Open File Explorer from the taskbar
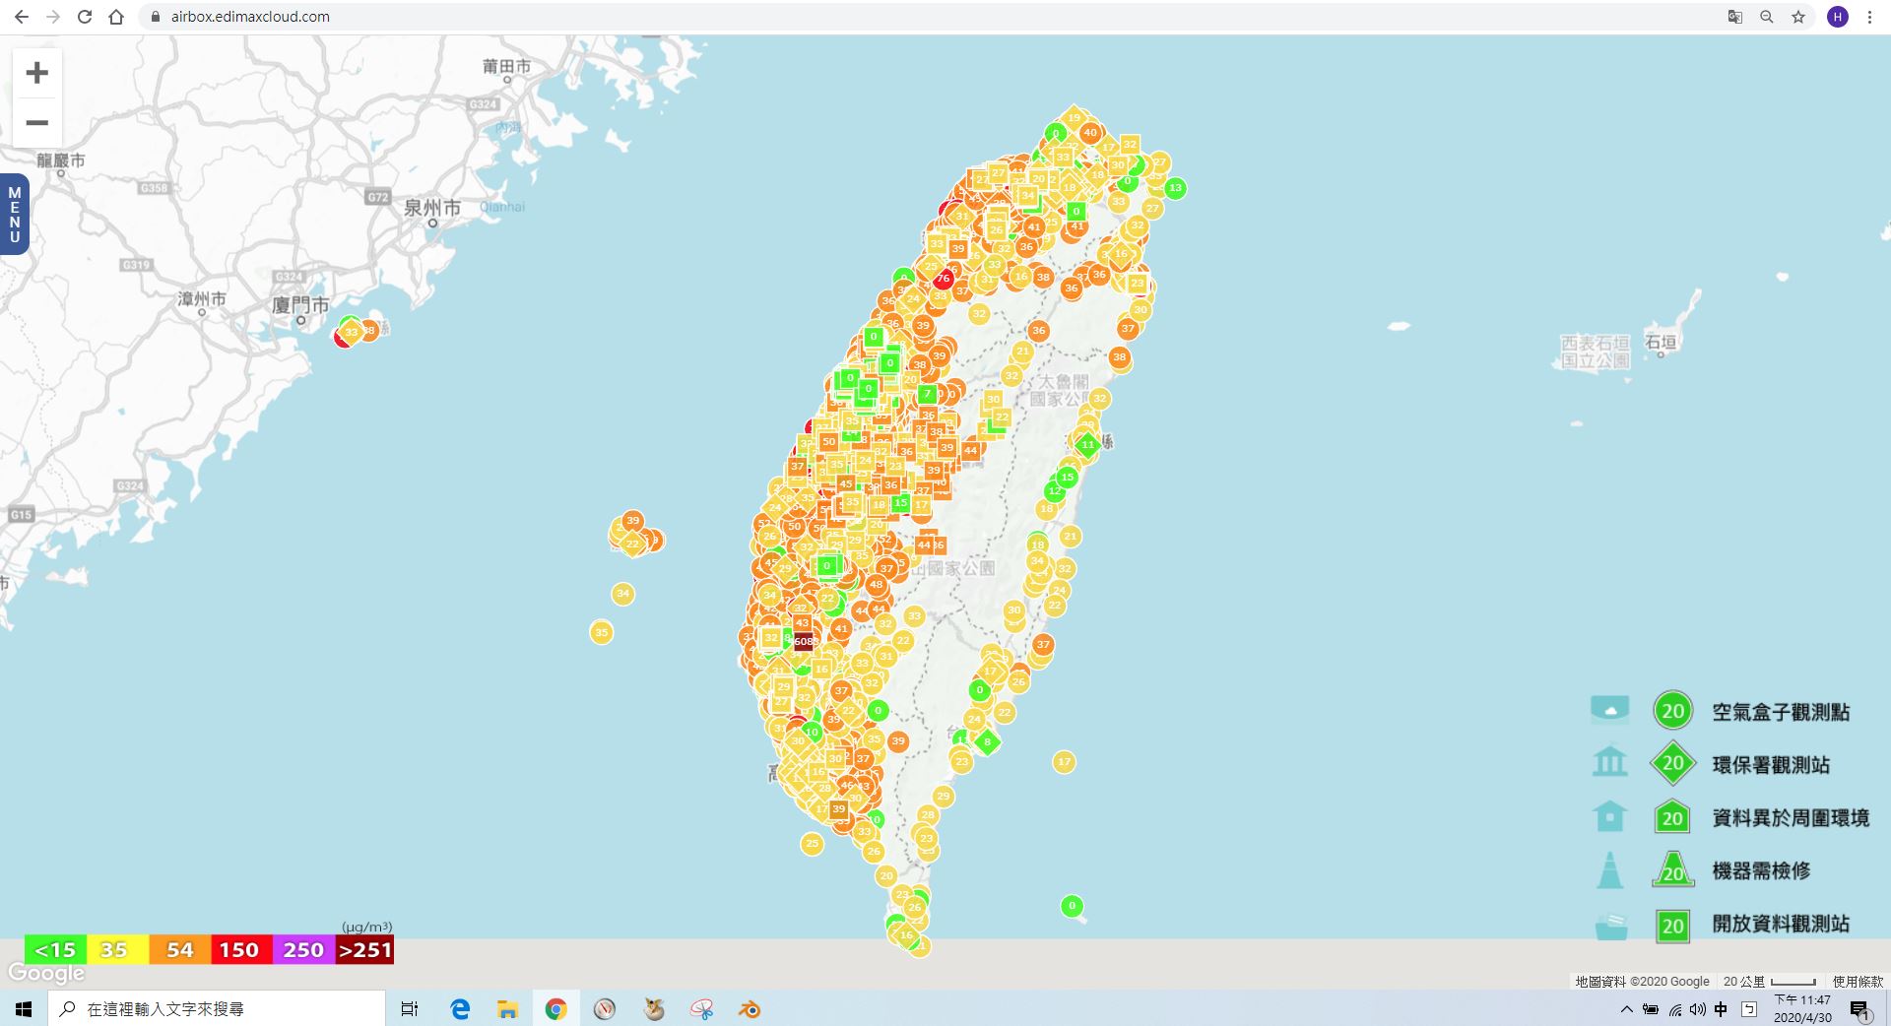Viewport: 1891px width, 1026px height. coord(507,1008)
